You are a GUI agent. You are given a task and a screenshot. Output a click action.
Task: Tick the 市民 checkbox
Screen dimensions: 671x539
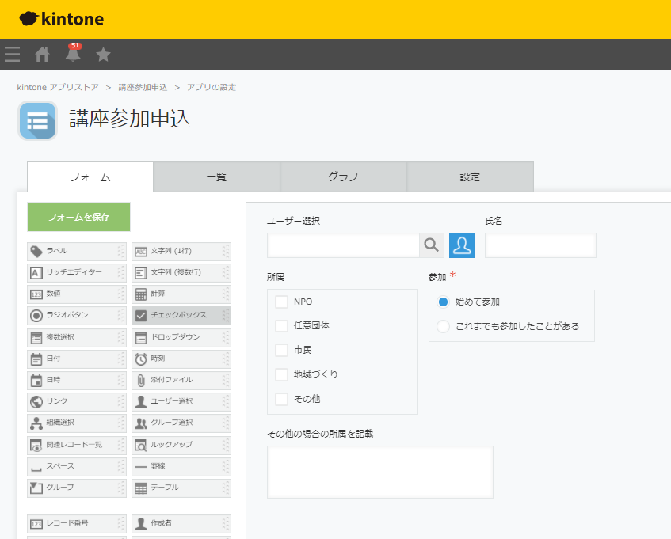coord(281,350)
